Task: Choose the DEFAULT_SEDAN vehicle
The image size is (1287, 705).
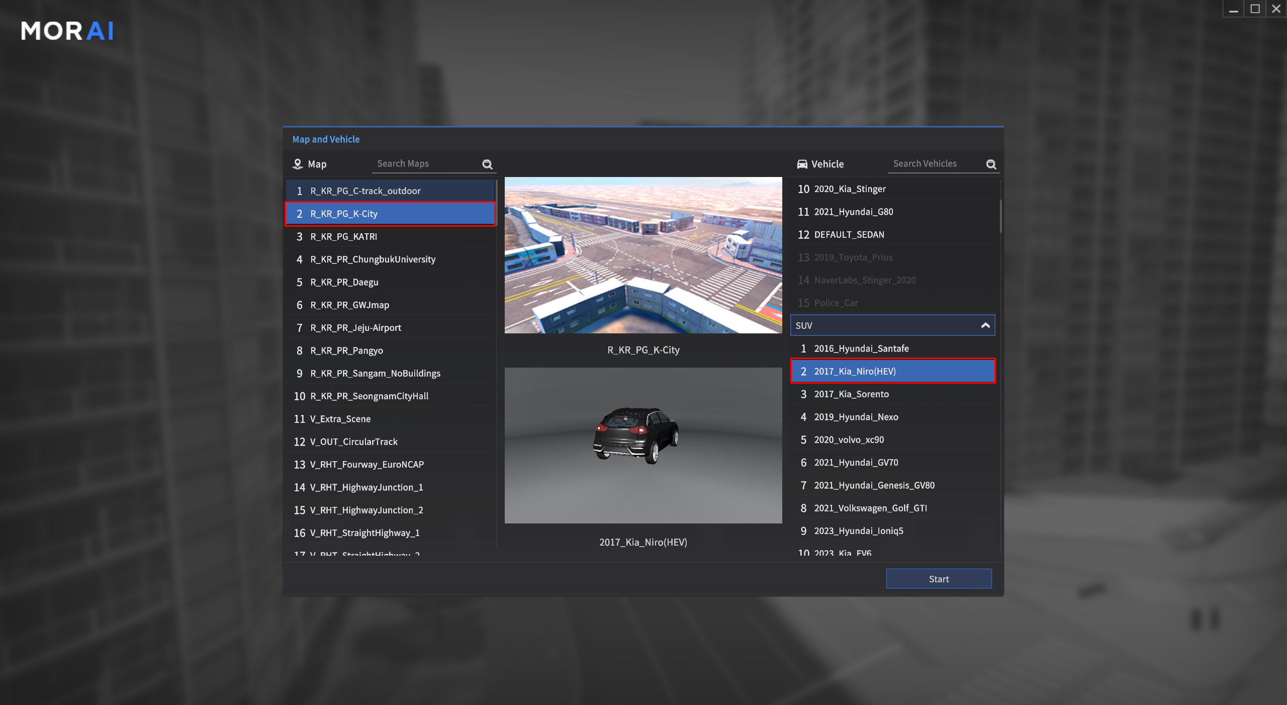Action: tap(849, 234)
